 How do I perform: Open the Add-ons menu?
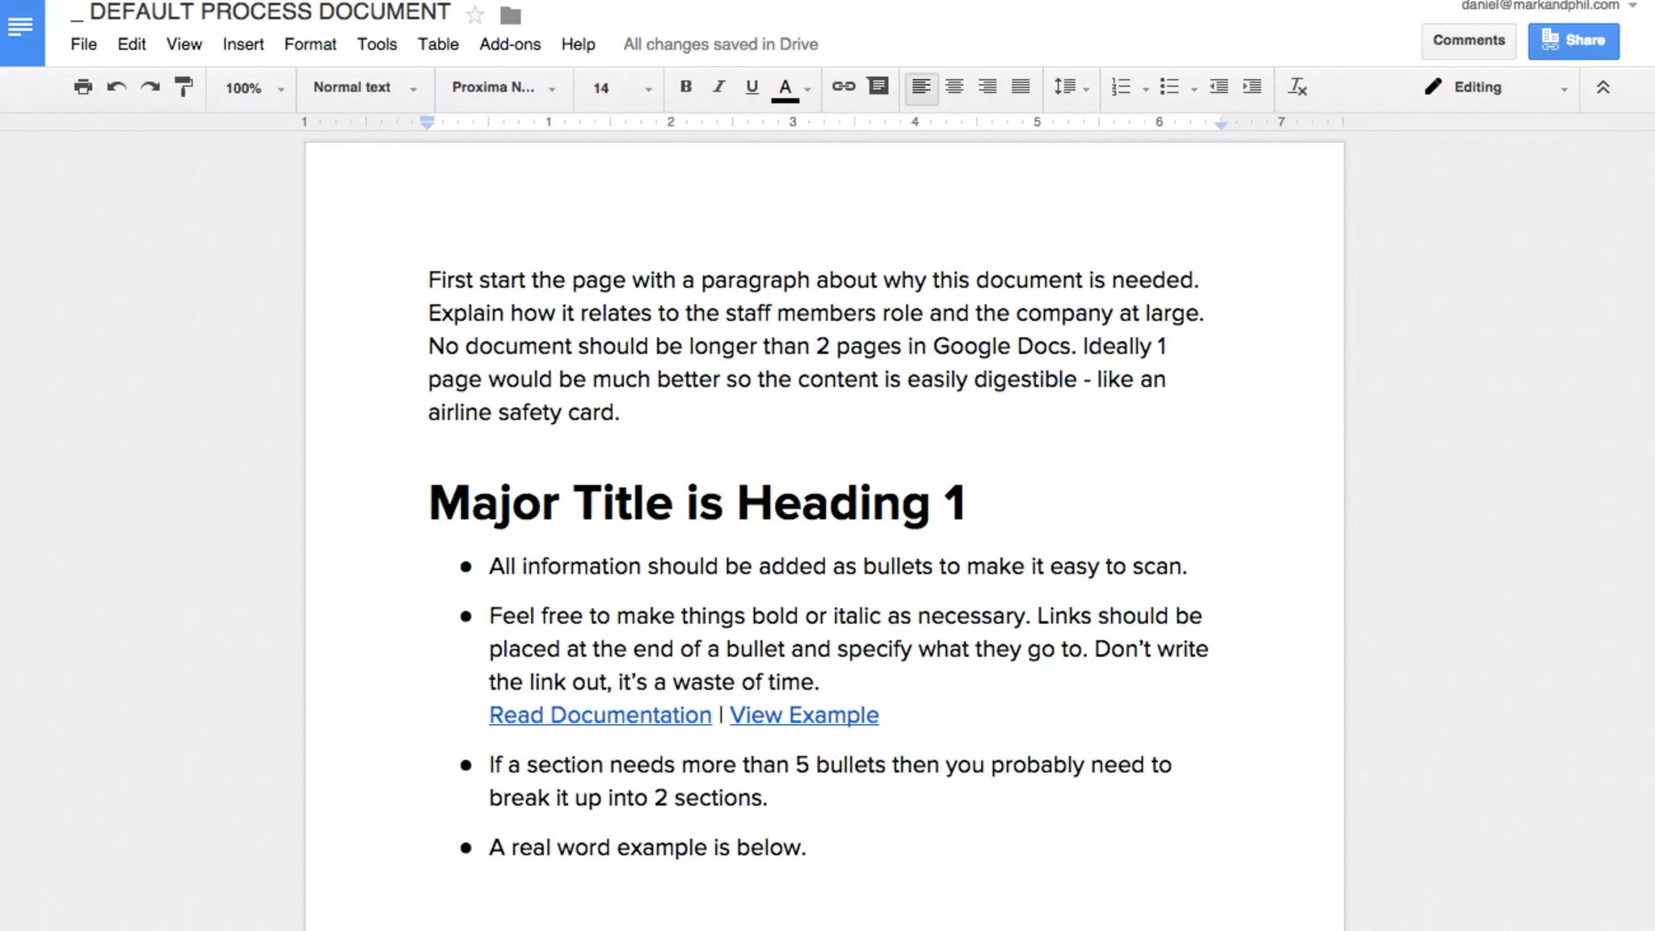coord(509,44)
